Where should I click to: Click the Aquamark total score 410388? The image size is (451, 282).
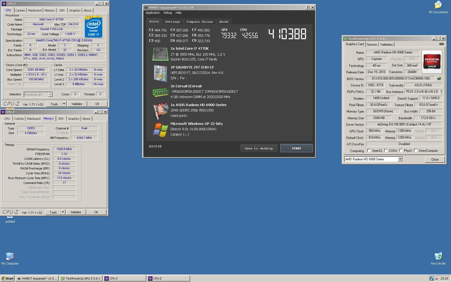(287, 34)
